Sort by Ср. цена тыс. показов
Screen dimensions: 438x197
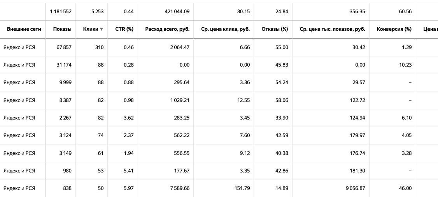click(x=333, y=29)
